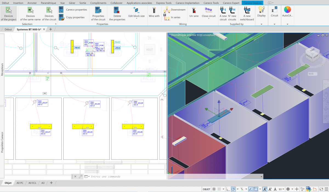Toggle polar tracking in status bar
The image size is (329, 192).
click(233, 189)
